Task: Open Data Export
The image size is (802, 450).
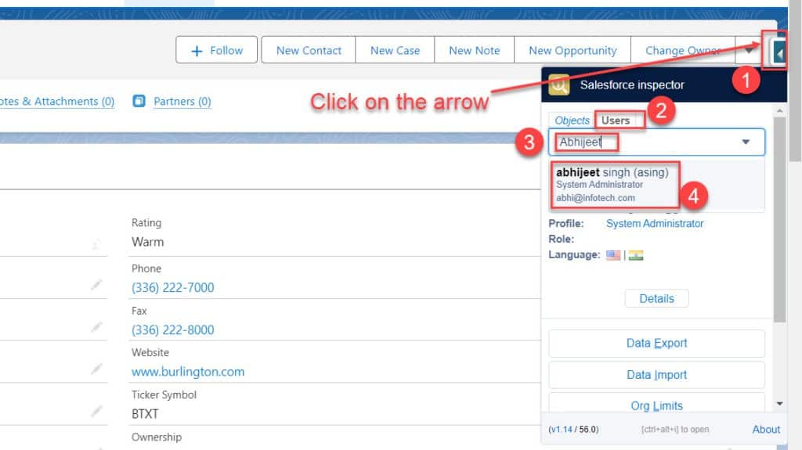Action: pos(657,343)
